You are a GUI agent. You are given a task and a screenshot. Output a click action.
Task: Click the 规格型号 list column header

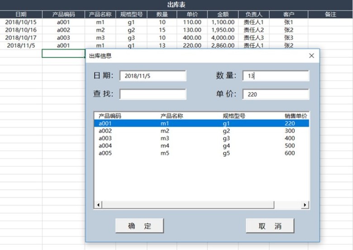234,116
